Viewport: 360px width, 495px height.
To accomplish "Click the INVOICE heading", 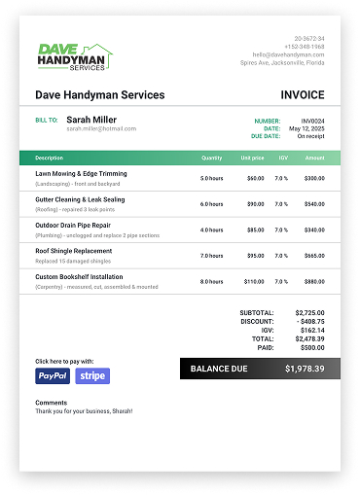I will pyautogui.click(x=303, y=95).
